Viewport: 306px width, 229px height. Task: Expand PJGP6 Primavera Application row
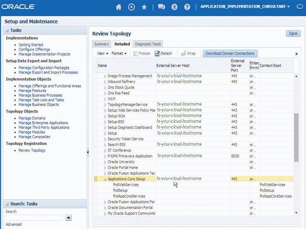pos(105,156)
